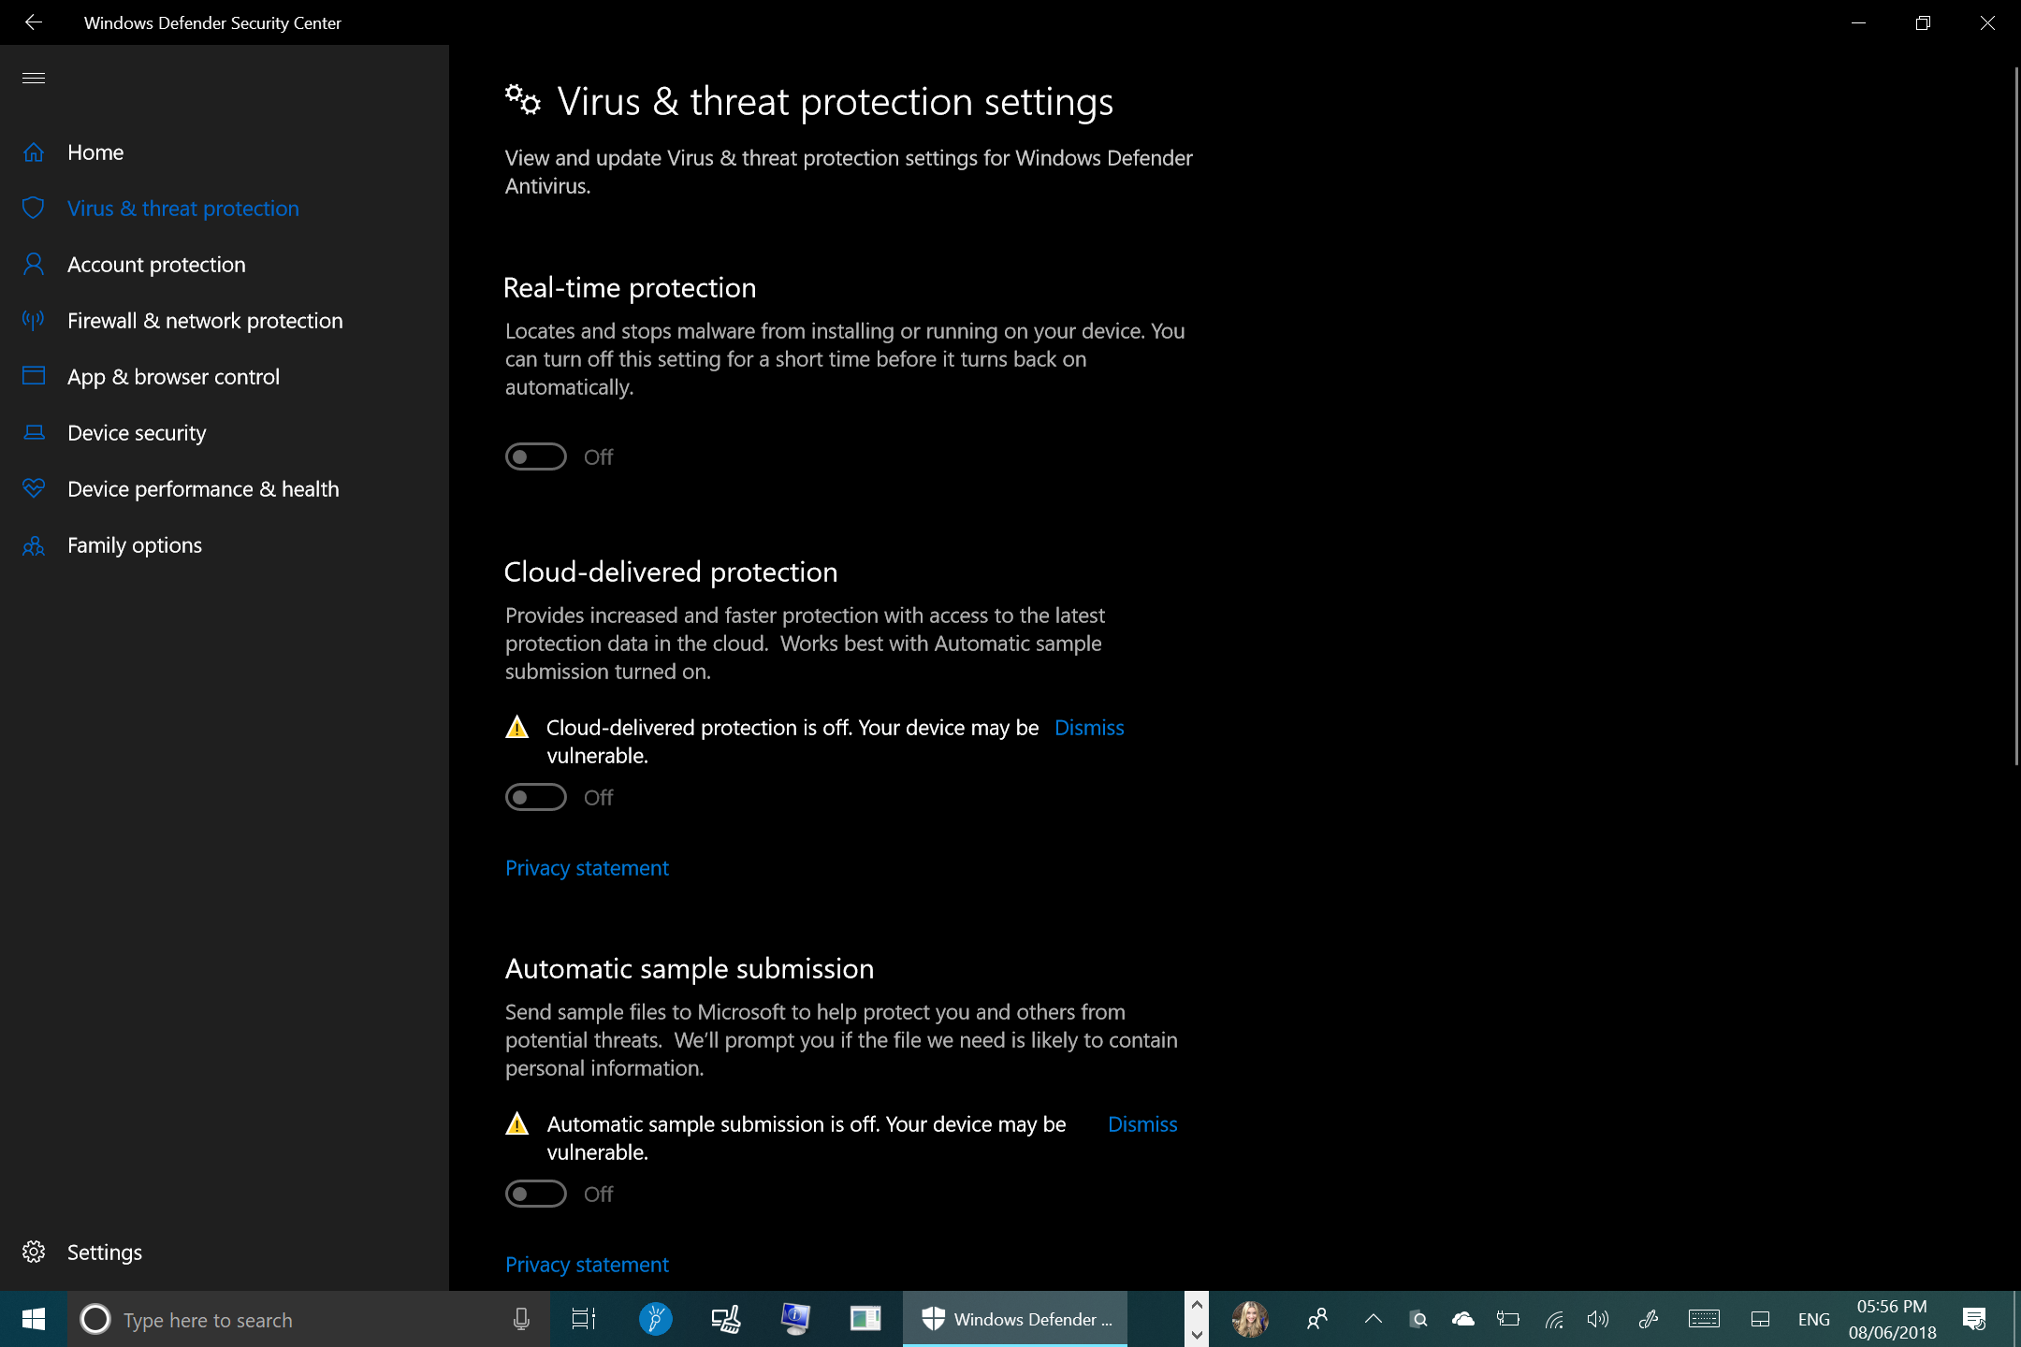The width and height of the screenshot is (2021, 1347).
Task: Turn on Automatic sample submission toggle
Action: click(x=536, y=1194)
